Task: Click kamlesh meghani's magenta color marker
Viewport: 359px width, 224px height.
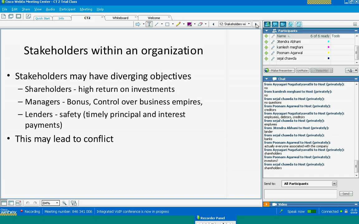Action: 328,47
